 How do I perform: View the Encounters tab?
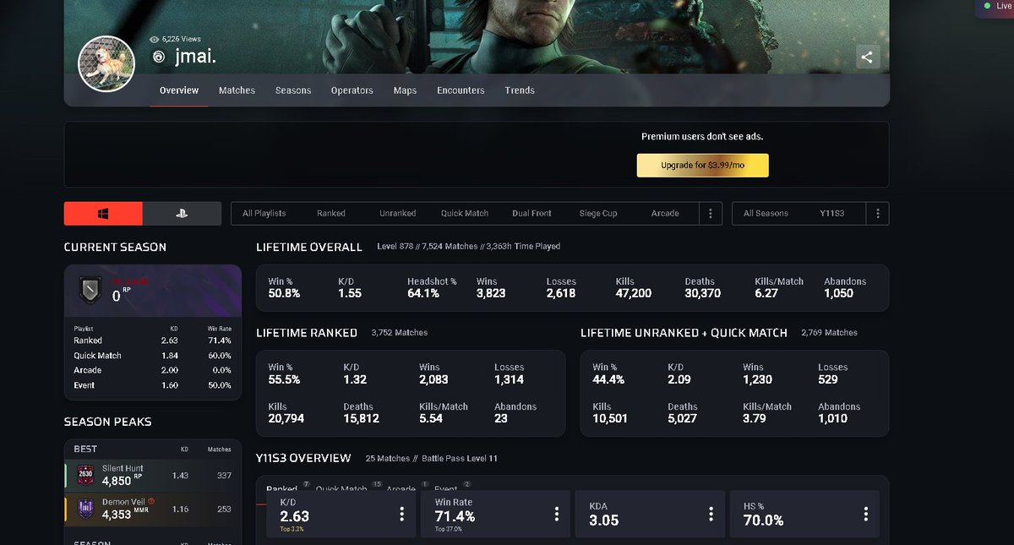point(461,90)
